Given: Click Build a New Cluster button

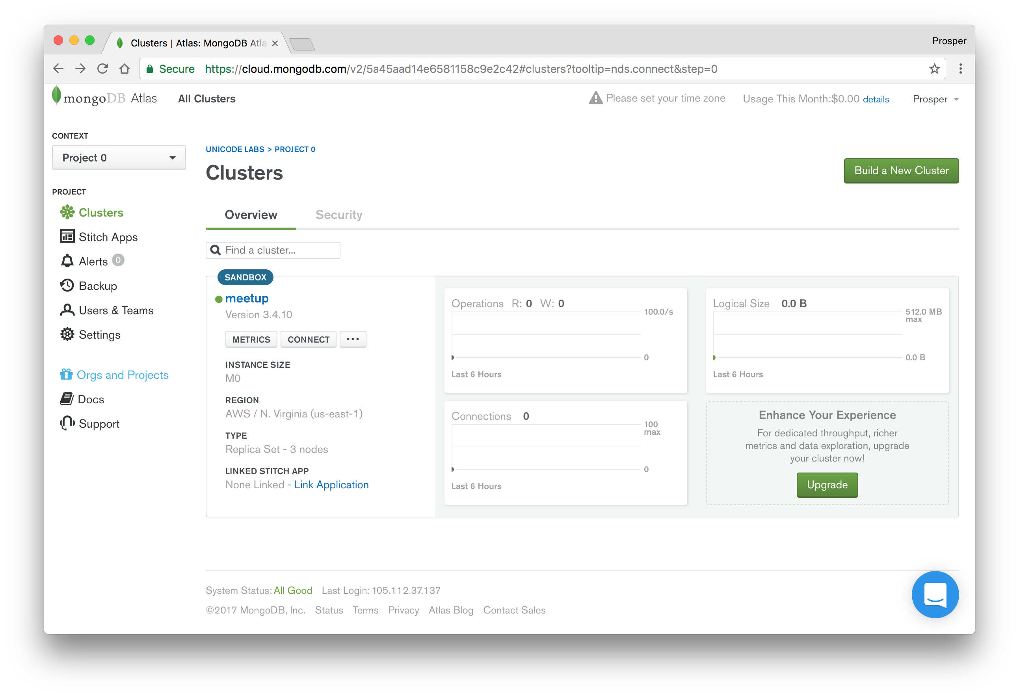Looking at the screenshot, I should (x=900, y=170).
